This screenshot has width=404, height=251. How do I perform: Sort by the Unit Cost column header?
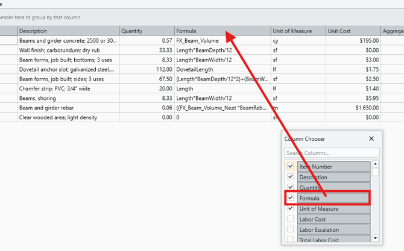[x=352, y=31]
